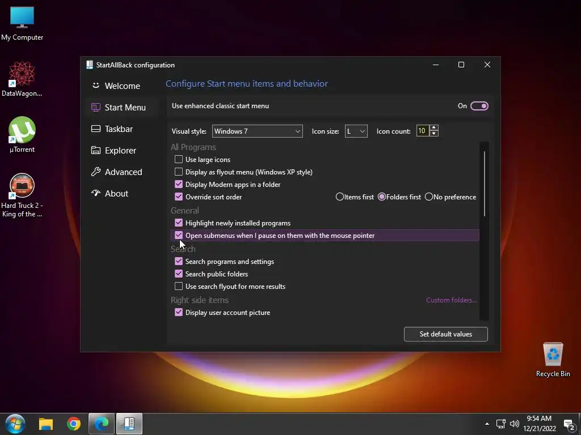Uncheck Search public folders
Screen dimensions: 581x435
coord(179,274)
